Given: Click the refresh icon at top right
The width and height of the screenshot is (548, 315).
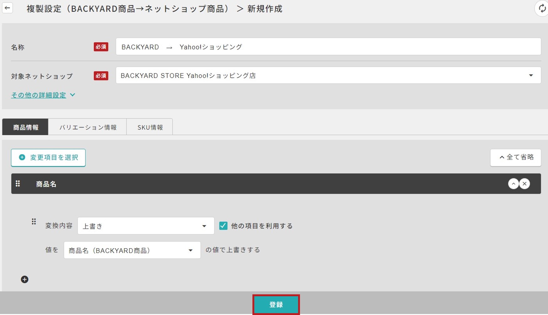Looking at the screenshot, I should pyautogui.click(x=542, y=8).
